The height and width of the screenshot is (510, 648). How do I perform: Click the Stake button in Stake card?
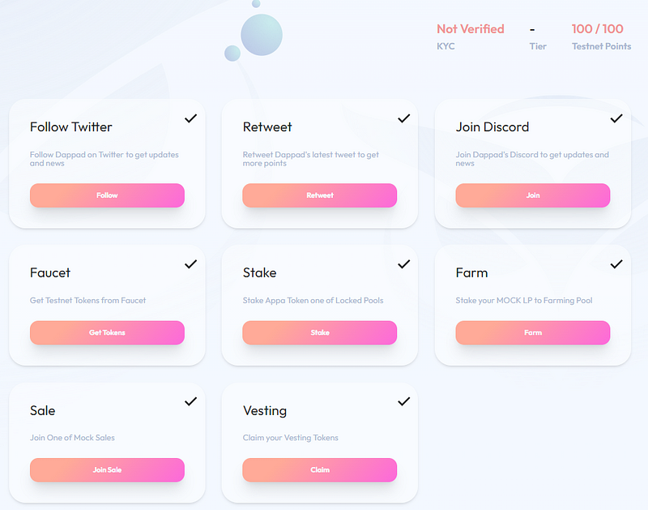click(320, 332)
